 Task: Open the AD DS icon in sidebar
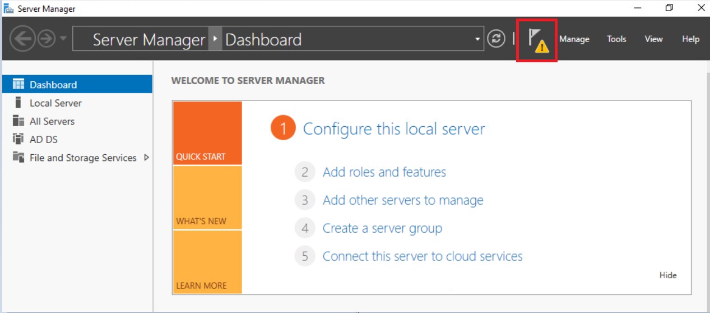[x=18, y=139]
